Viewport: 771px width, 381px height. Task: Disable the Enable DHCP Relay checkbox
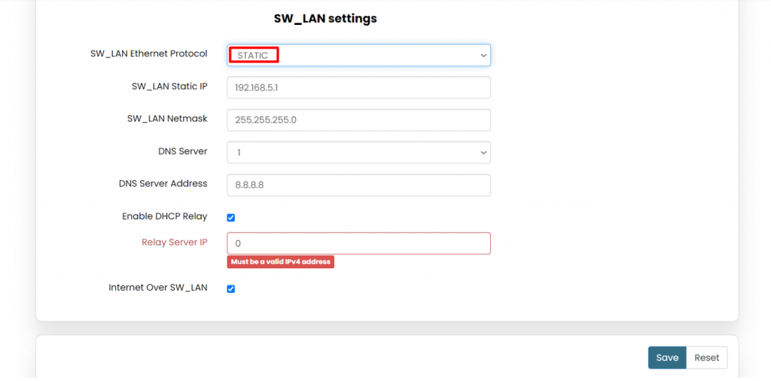pyautogui.click(x=231, y=218)
